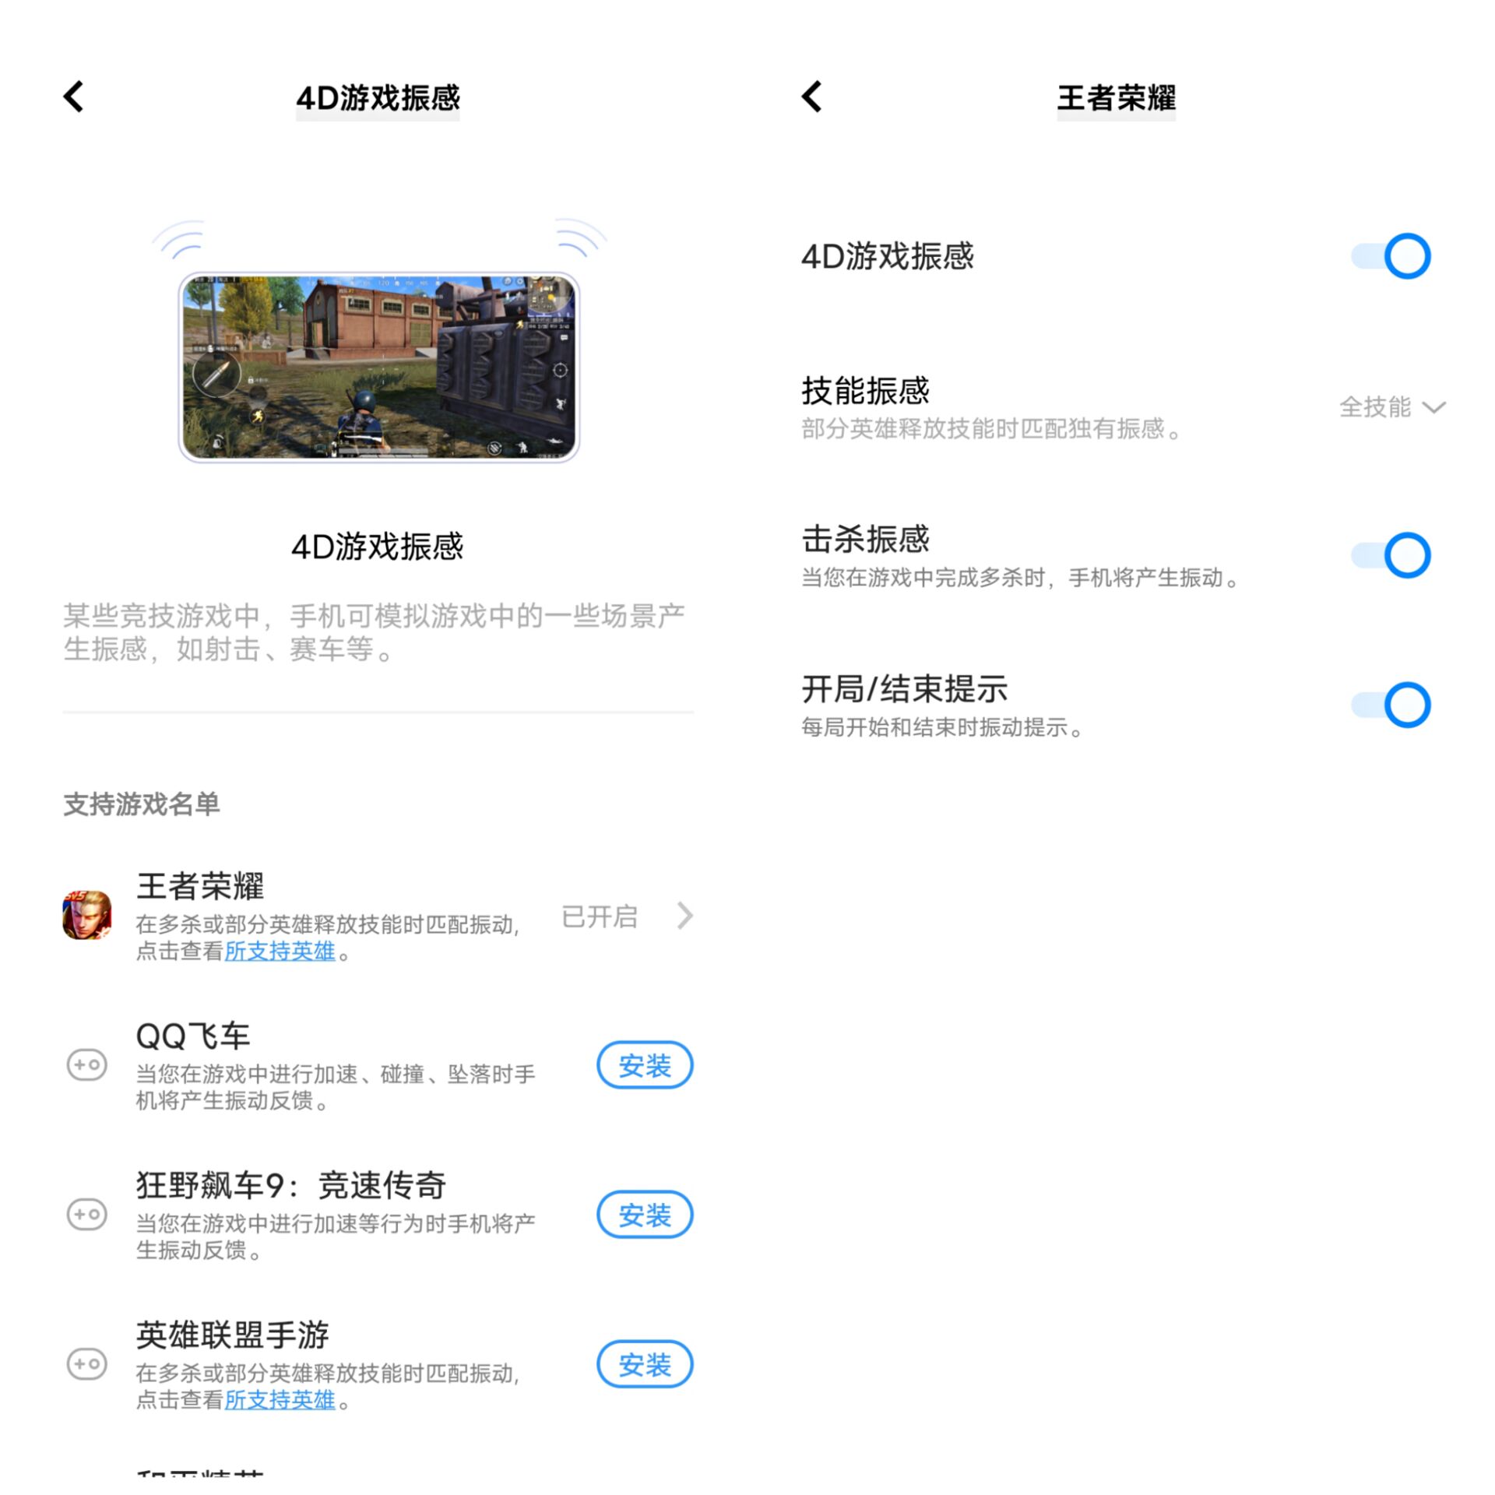
Task: Tap the 已开启 status for 王者荣耀
Action: [x=600, y=916]
